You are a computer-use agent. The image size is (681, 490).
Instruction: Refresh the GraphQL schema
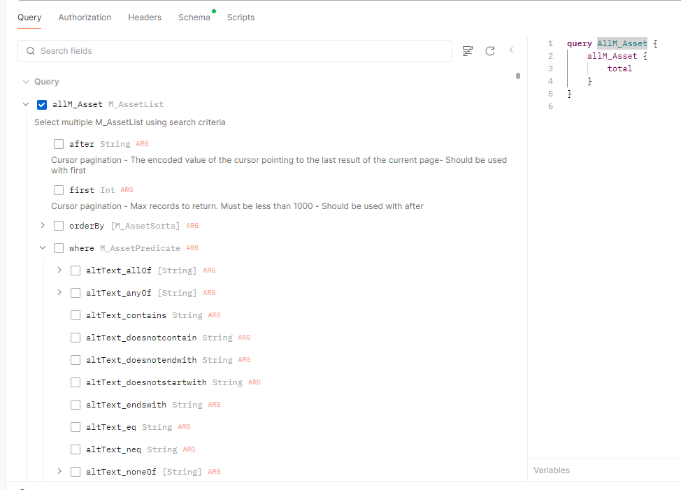tap(489, 50)
